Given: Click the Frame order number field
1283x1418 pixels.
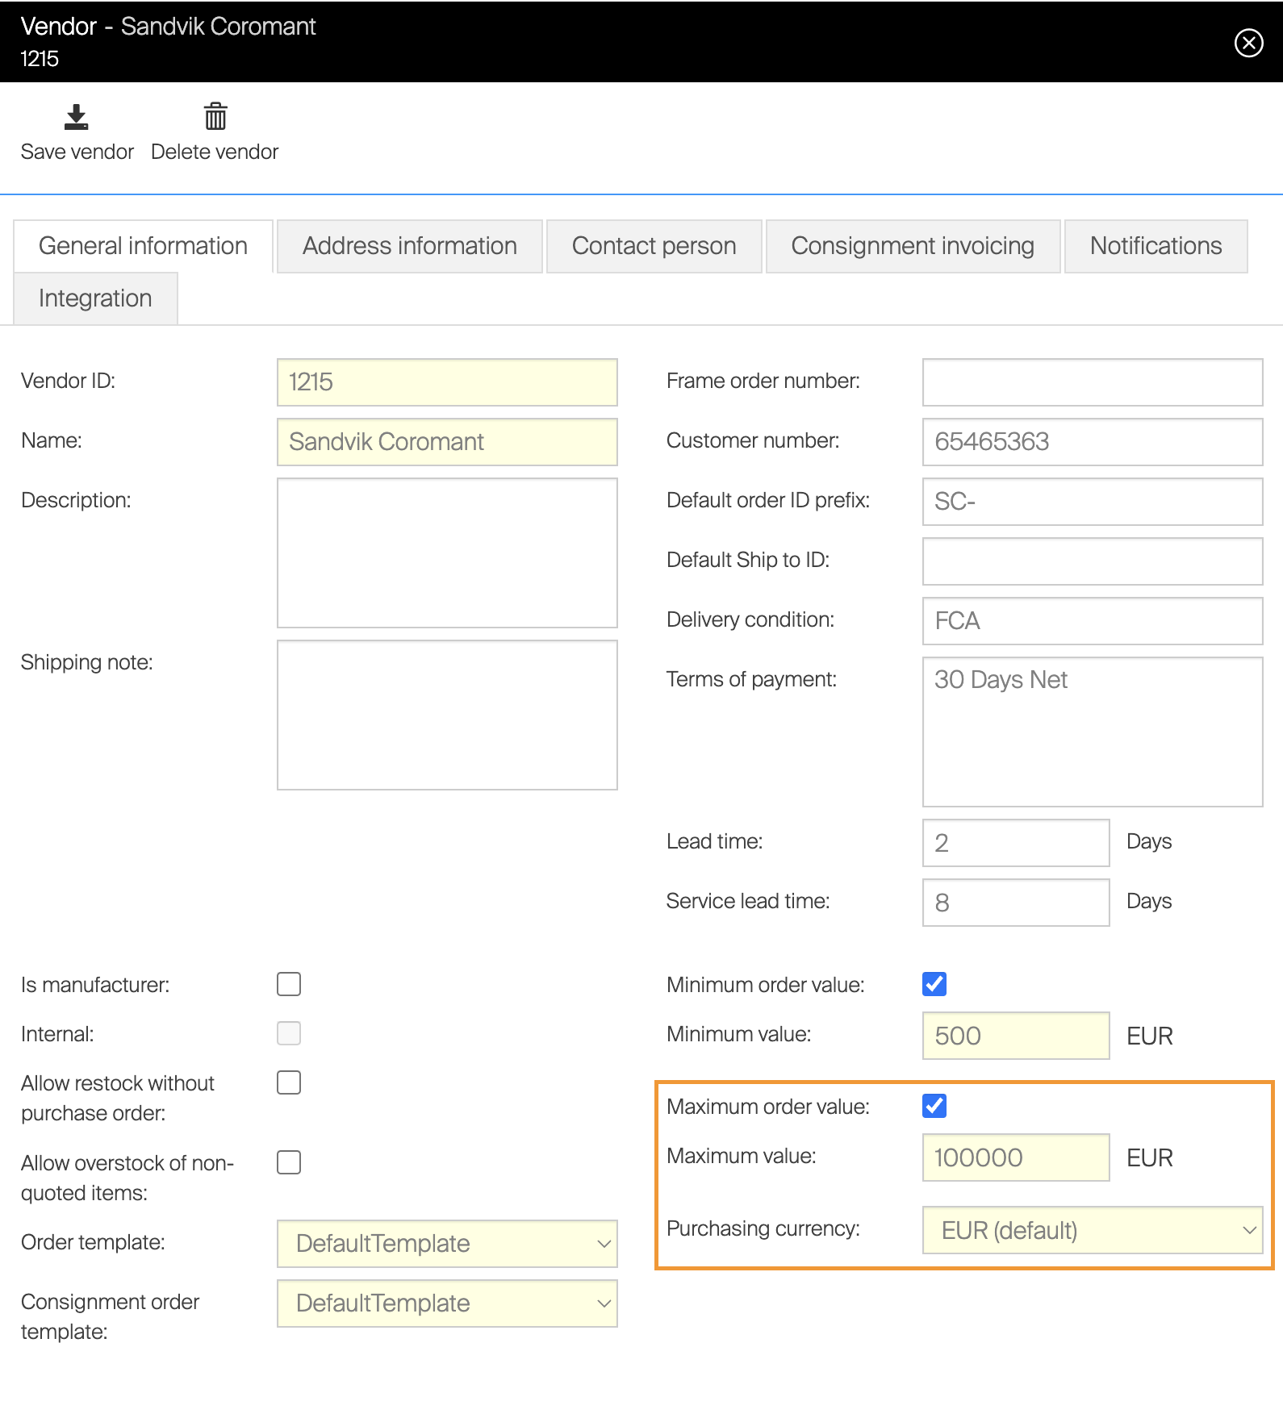Looking at the screenshot, I should click(1092, 382).
